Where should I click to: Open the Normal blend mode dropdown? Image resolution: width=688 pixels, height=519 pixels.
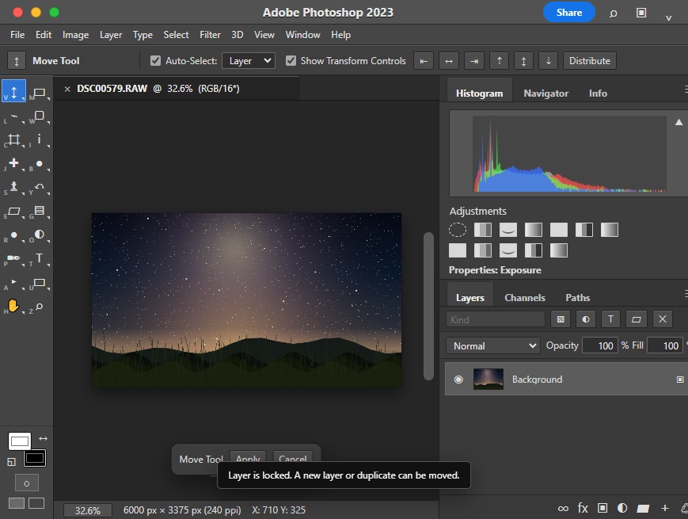click(x=493, y=345)
